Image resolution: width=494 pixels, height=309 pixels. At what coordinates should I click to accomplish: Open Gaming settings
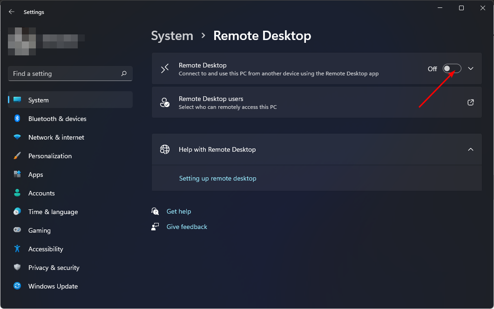70,230
